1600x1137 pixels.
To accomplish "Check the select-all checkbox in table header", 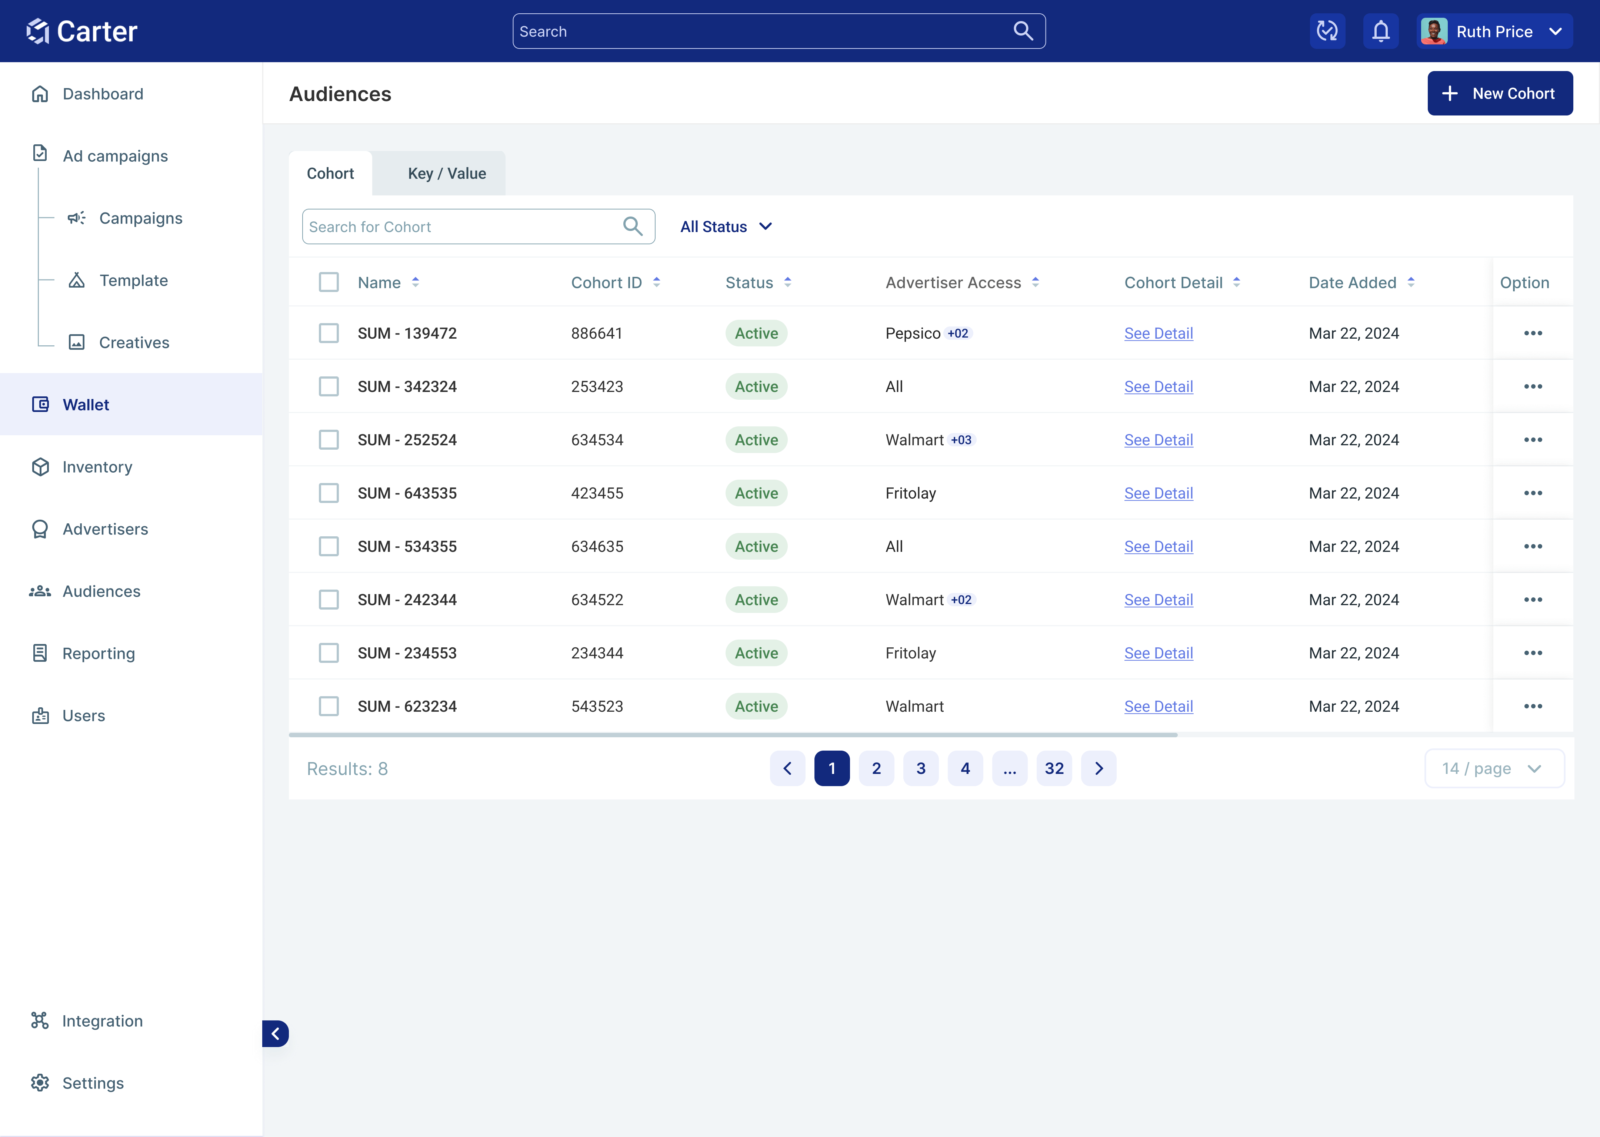I will coord(329,282).
